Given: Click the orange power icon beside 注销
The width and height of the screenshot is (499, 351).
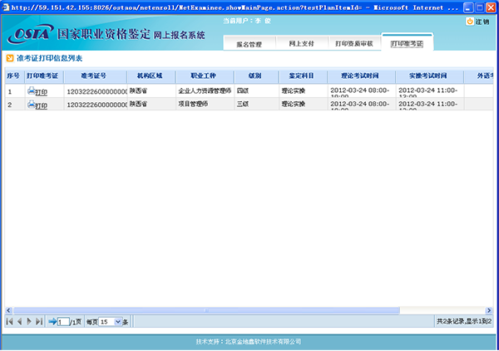Looking at the screenshot, I should coord(470,22).
